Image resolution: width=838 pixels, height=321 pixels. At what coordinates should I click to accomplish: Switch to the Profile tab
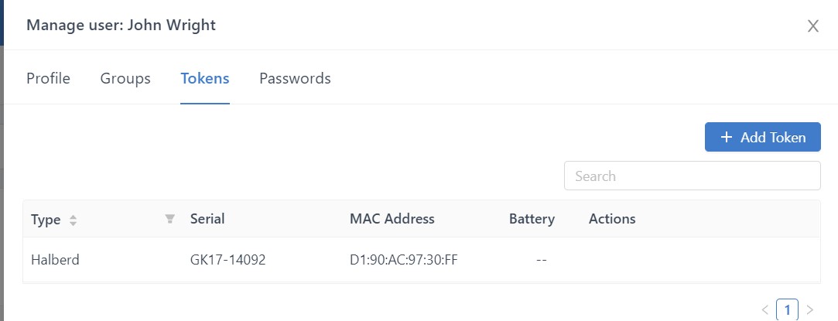tap(48, 78)
